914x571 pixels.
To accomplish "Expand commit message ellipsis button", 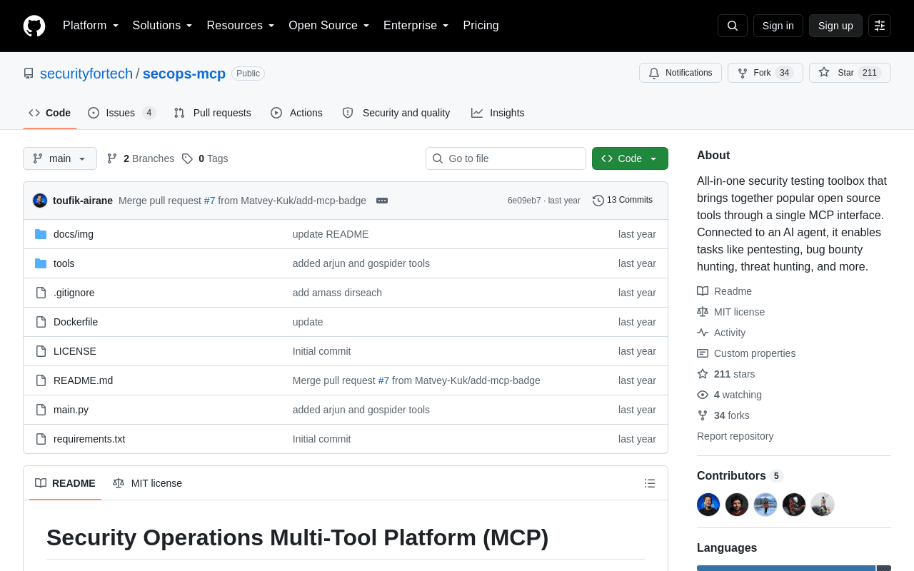I will 382,201.
